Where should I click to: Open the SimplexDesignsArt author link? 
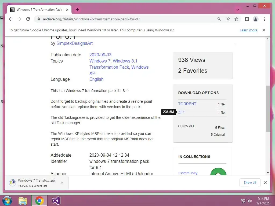click(x=74, y=43)
